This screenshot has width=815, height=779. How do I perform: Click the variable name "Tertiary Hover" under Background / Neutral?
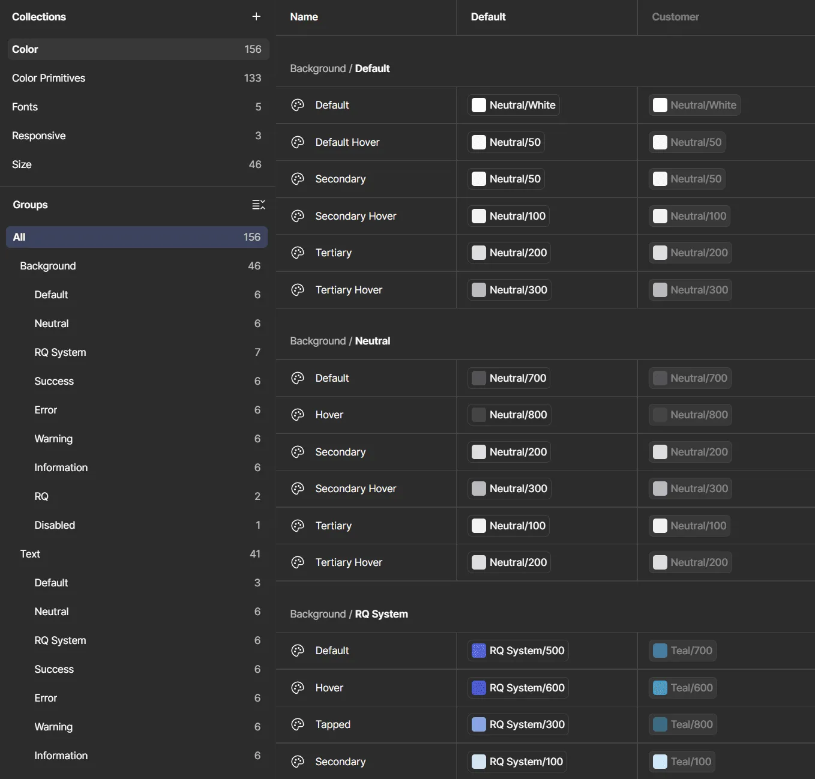click(349, 562)
